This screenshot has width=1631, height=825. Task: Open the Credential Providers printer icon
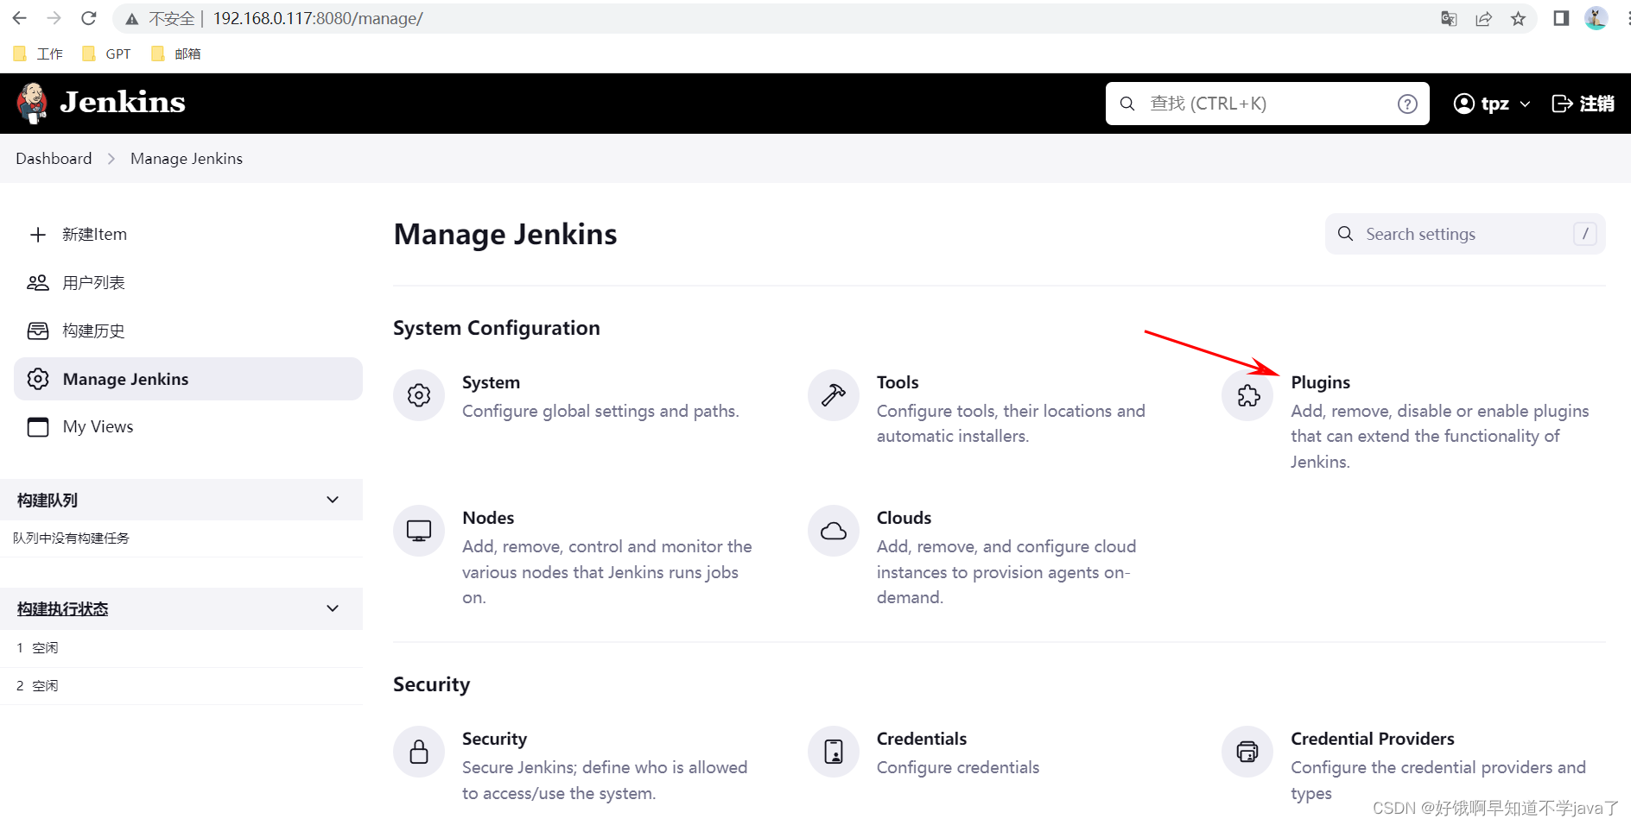tap(1248, 752)
